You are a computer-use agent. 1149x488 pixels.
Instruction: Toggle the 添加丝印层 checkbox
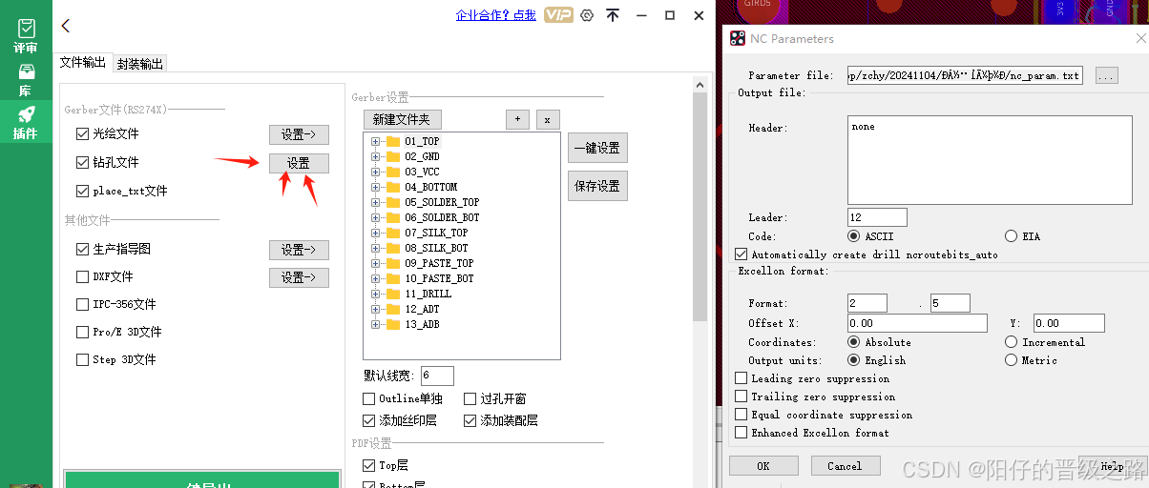click(x=369, y=420)
